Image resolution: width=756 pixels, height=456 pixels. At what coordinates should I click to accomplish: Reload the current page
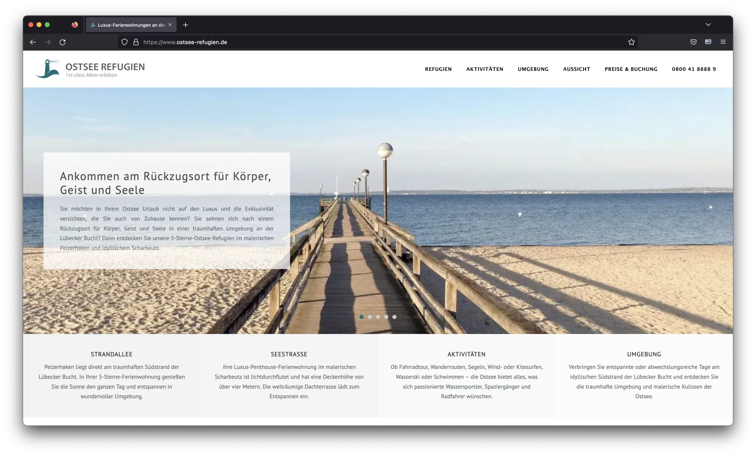[x=63, y=42]
